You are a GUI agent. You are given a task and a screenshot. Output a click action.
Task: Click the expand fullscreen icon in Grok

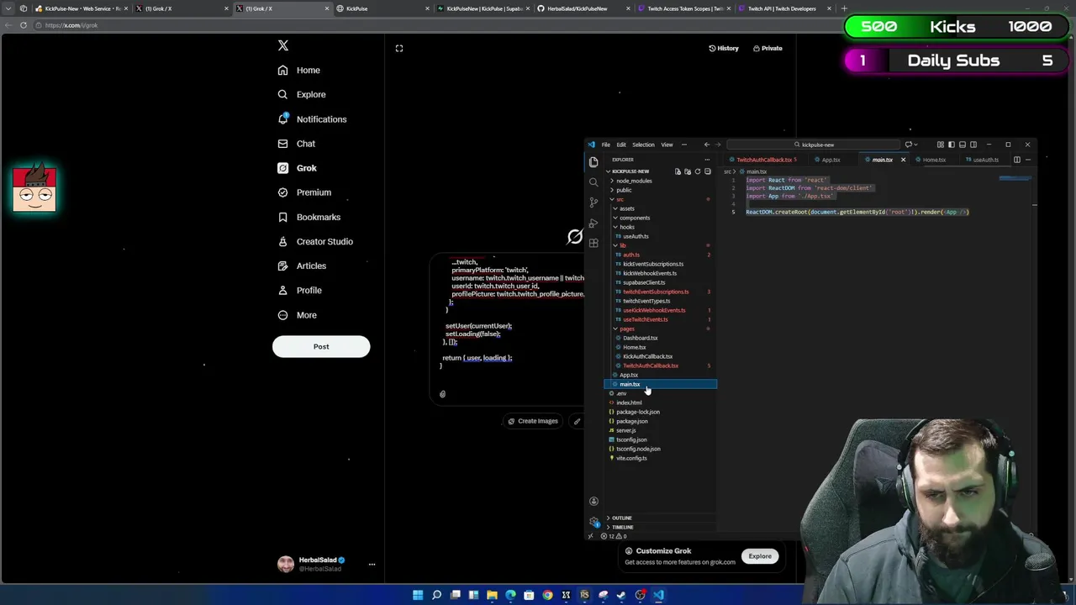point(399,48)
